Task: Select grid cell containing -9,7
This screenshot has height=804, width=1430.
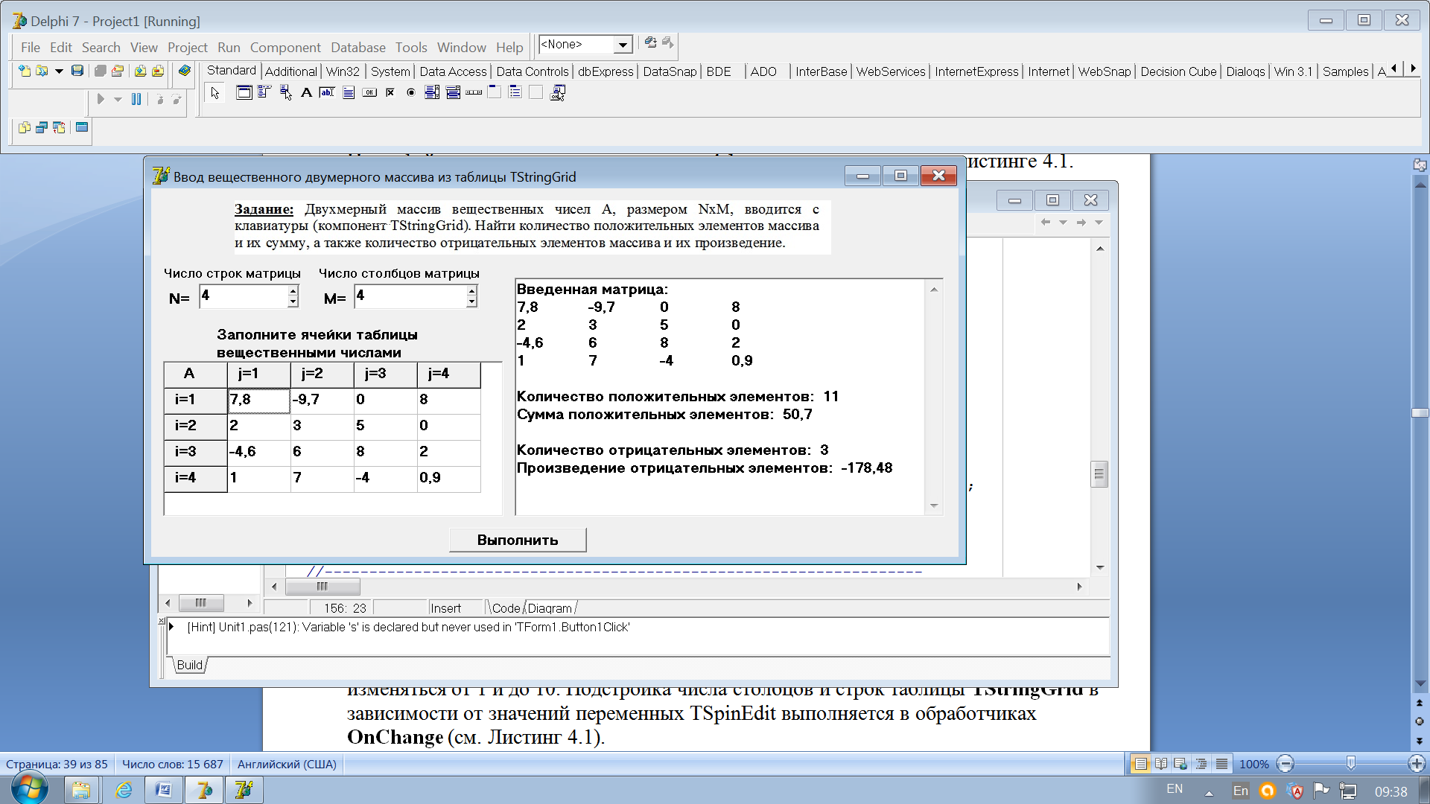Action: (x=322, y=400)
